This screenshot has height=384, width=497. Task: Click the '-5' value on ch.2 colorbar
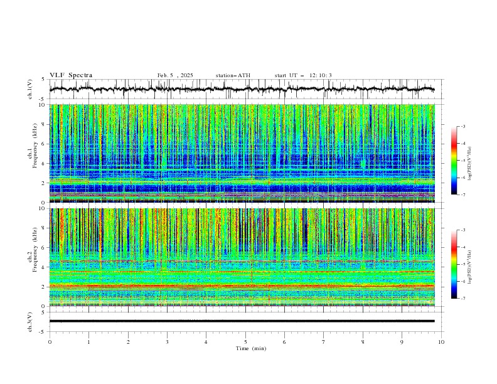click(x=462, y=264)
